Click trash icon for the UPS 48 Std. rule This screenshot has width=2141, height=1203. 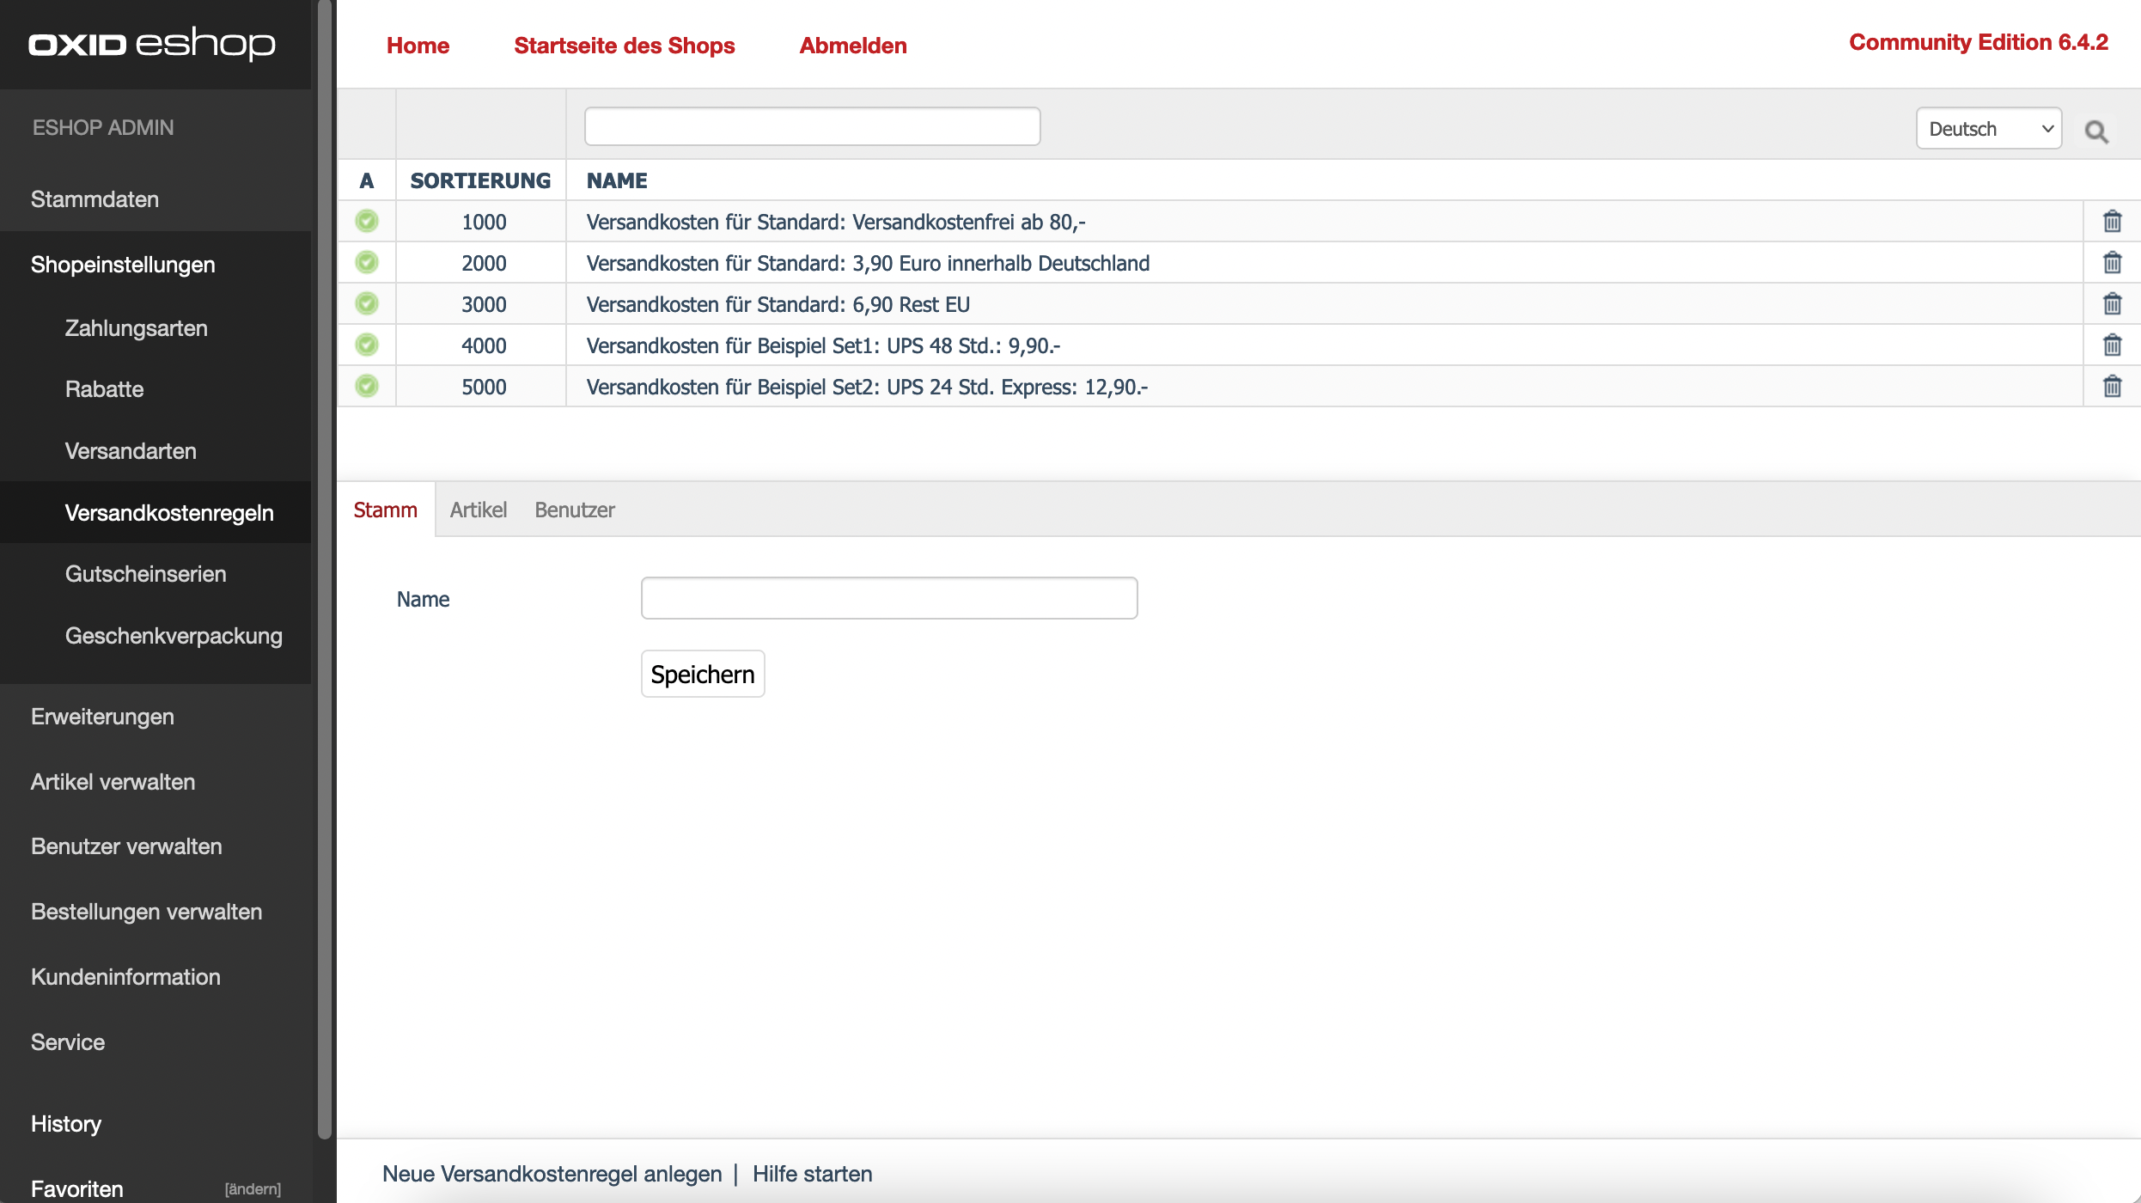[x=2112, y=345]
